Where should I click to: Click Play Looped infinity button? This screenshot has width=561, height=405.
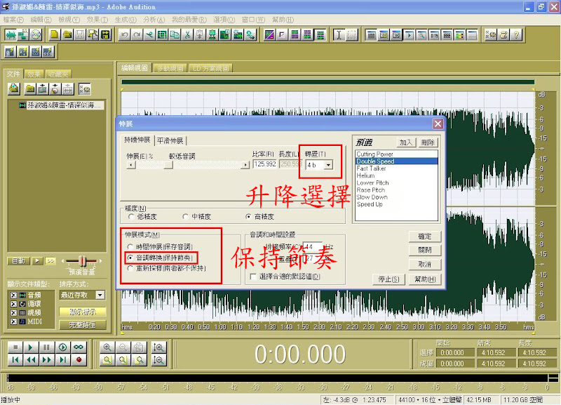pos(79,347)
